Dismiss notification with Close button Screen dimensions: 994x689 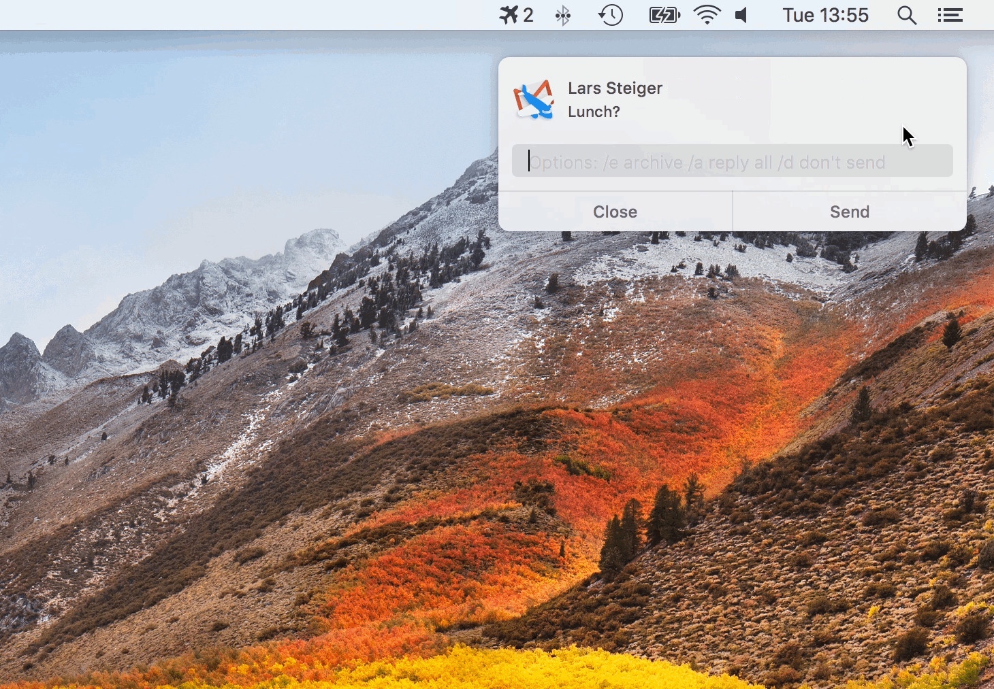(615, 212)
